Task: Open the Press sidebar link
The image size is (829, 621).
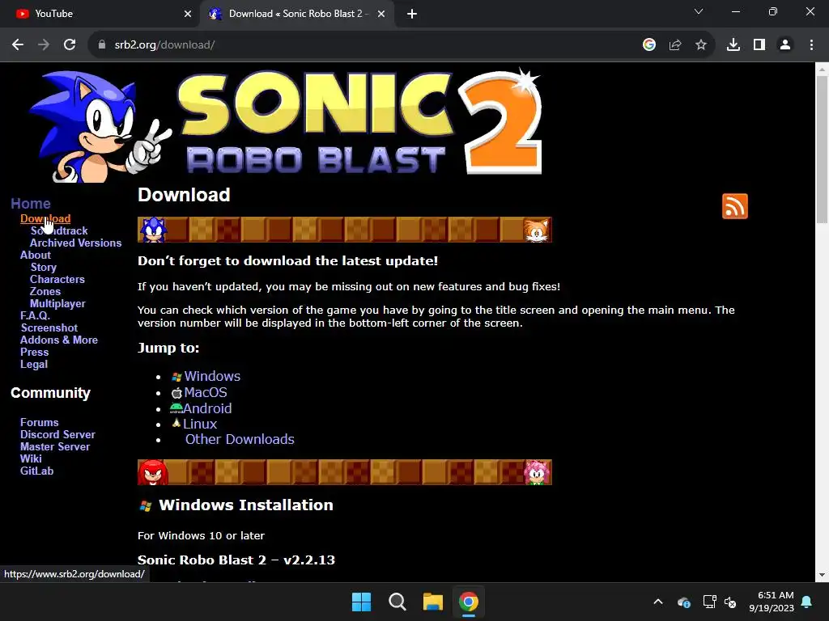Action: tap(34, 353)
